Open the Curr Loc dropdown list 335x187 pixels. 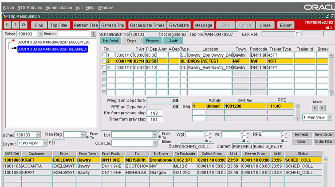[x=155, y=143]
